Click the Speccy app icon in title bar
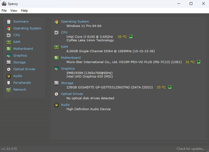Viewport: 209px width, 152px height. [x=4, y=4]
